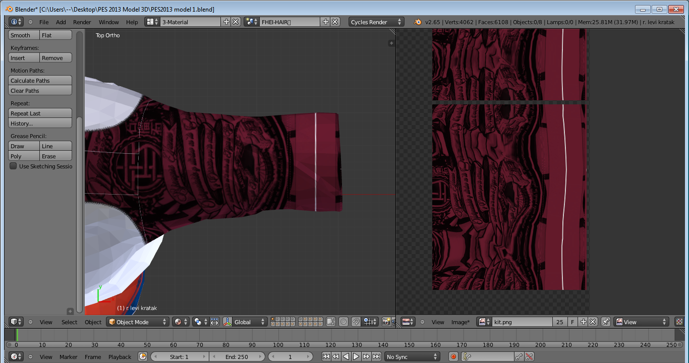Open the image editor View mode dropdown
689x363 pixels.
pos(641,322)
